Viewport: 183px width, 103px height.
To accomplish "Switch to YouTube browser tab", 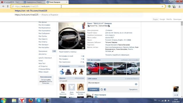I will [11, 2].
